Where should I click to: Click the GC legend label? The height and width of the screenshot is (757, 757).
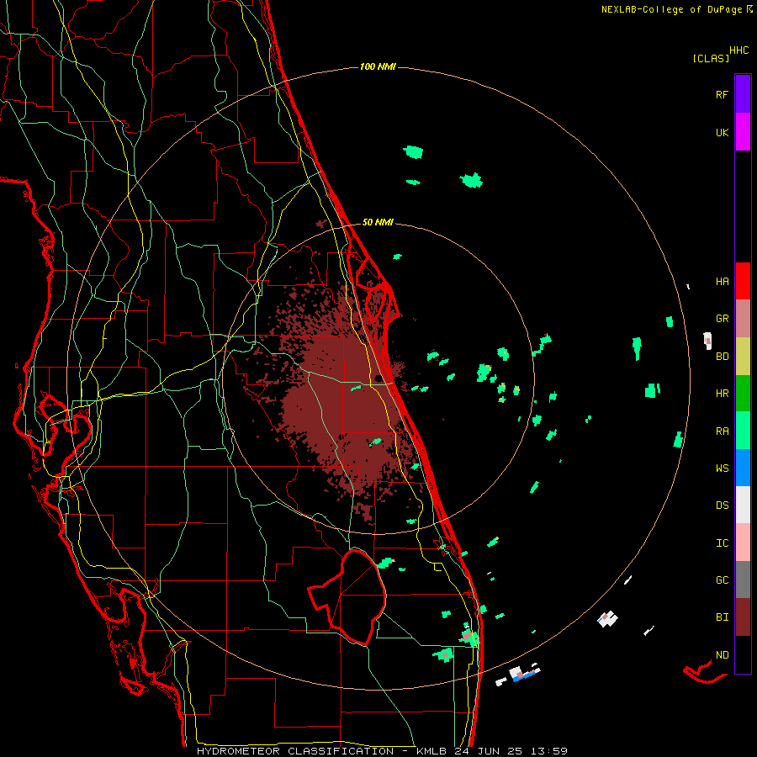pos(722,580)
